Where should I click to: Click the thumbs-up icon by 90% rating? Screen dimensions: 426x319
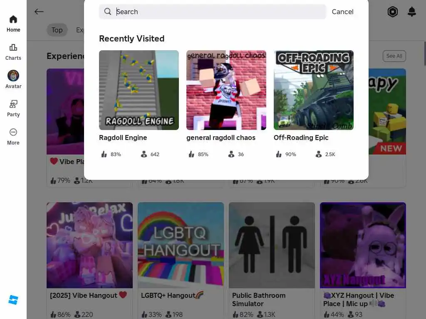pyautogui.click(x=279, y=155)
